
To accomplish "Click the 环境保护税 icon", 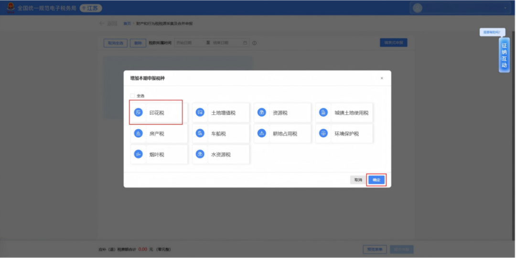I will coord(323,134).
